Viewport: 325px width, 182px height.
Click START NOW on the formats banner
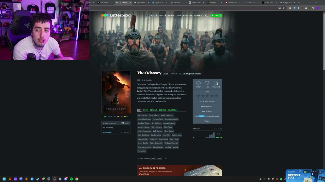144,174
